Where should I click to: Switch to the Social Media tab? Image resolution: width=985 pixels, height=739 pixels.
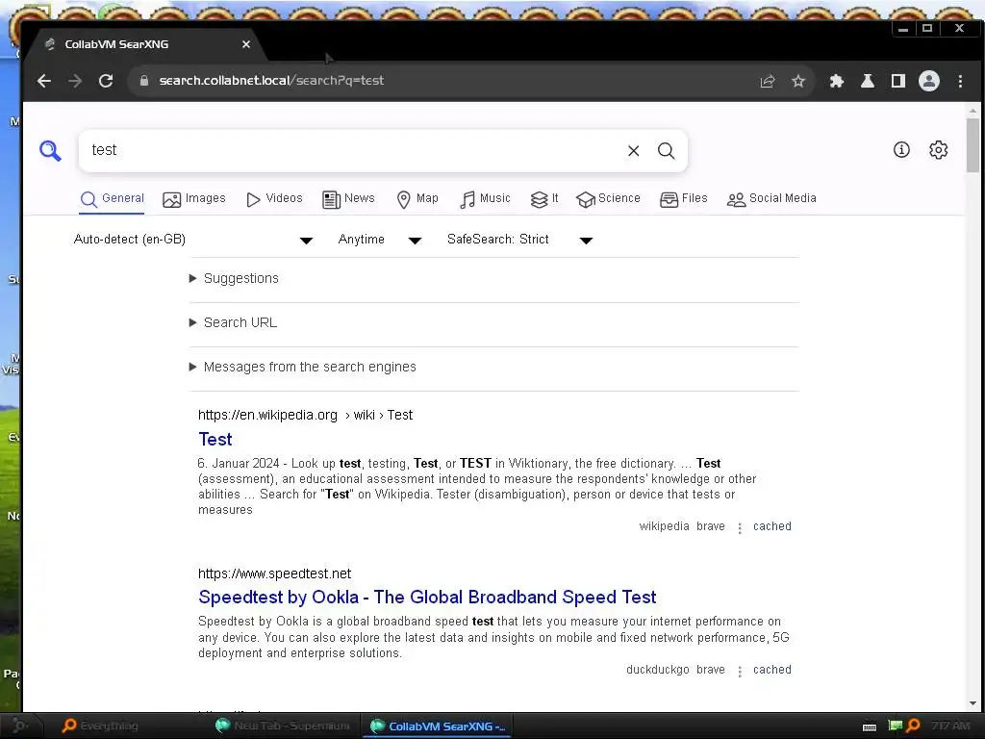point(771,198)
